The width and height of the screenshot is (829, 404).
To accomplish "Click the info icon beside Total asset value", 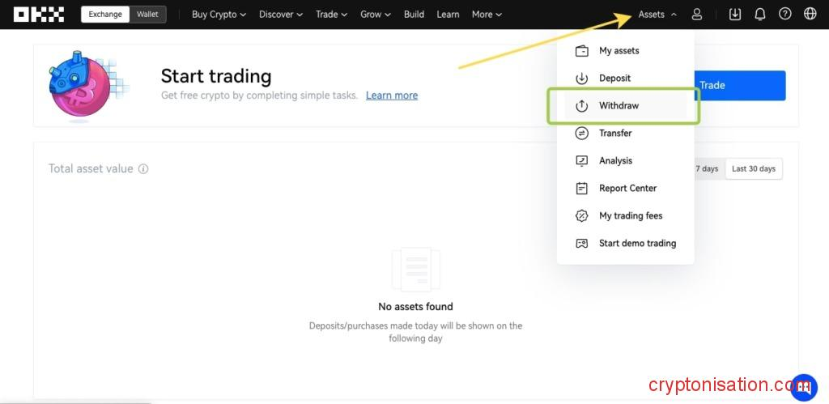I will (143, 169).
